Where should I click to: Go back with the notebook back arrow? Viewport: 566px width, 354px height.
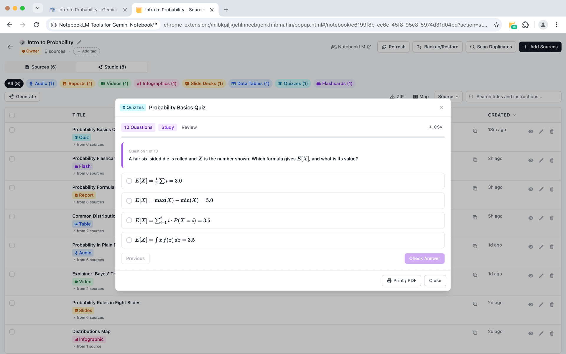[11, 47]
